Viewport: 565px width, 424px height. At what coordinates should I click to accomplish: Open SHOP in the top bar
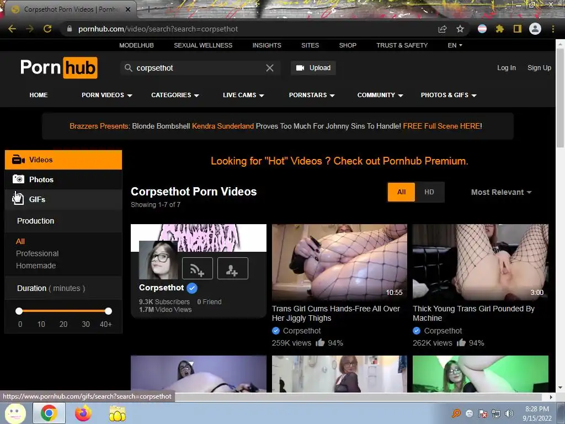[x=348, y=45]
